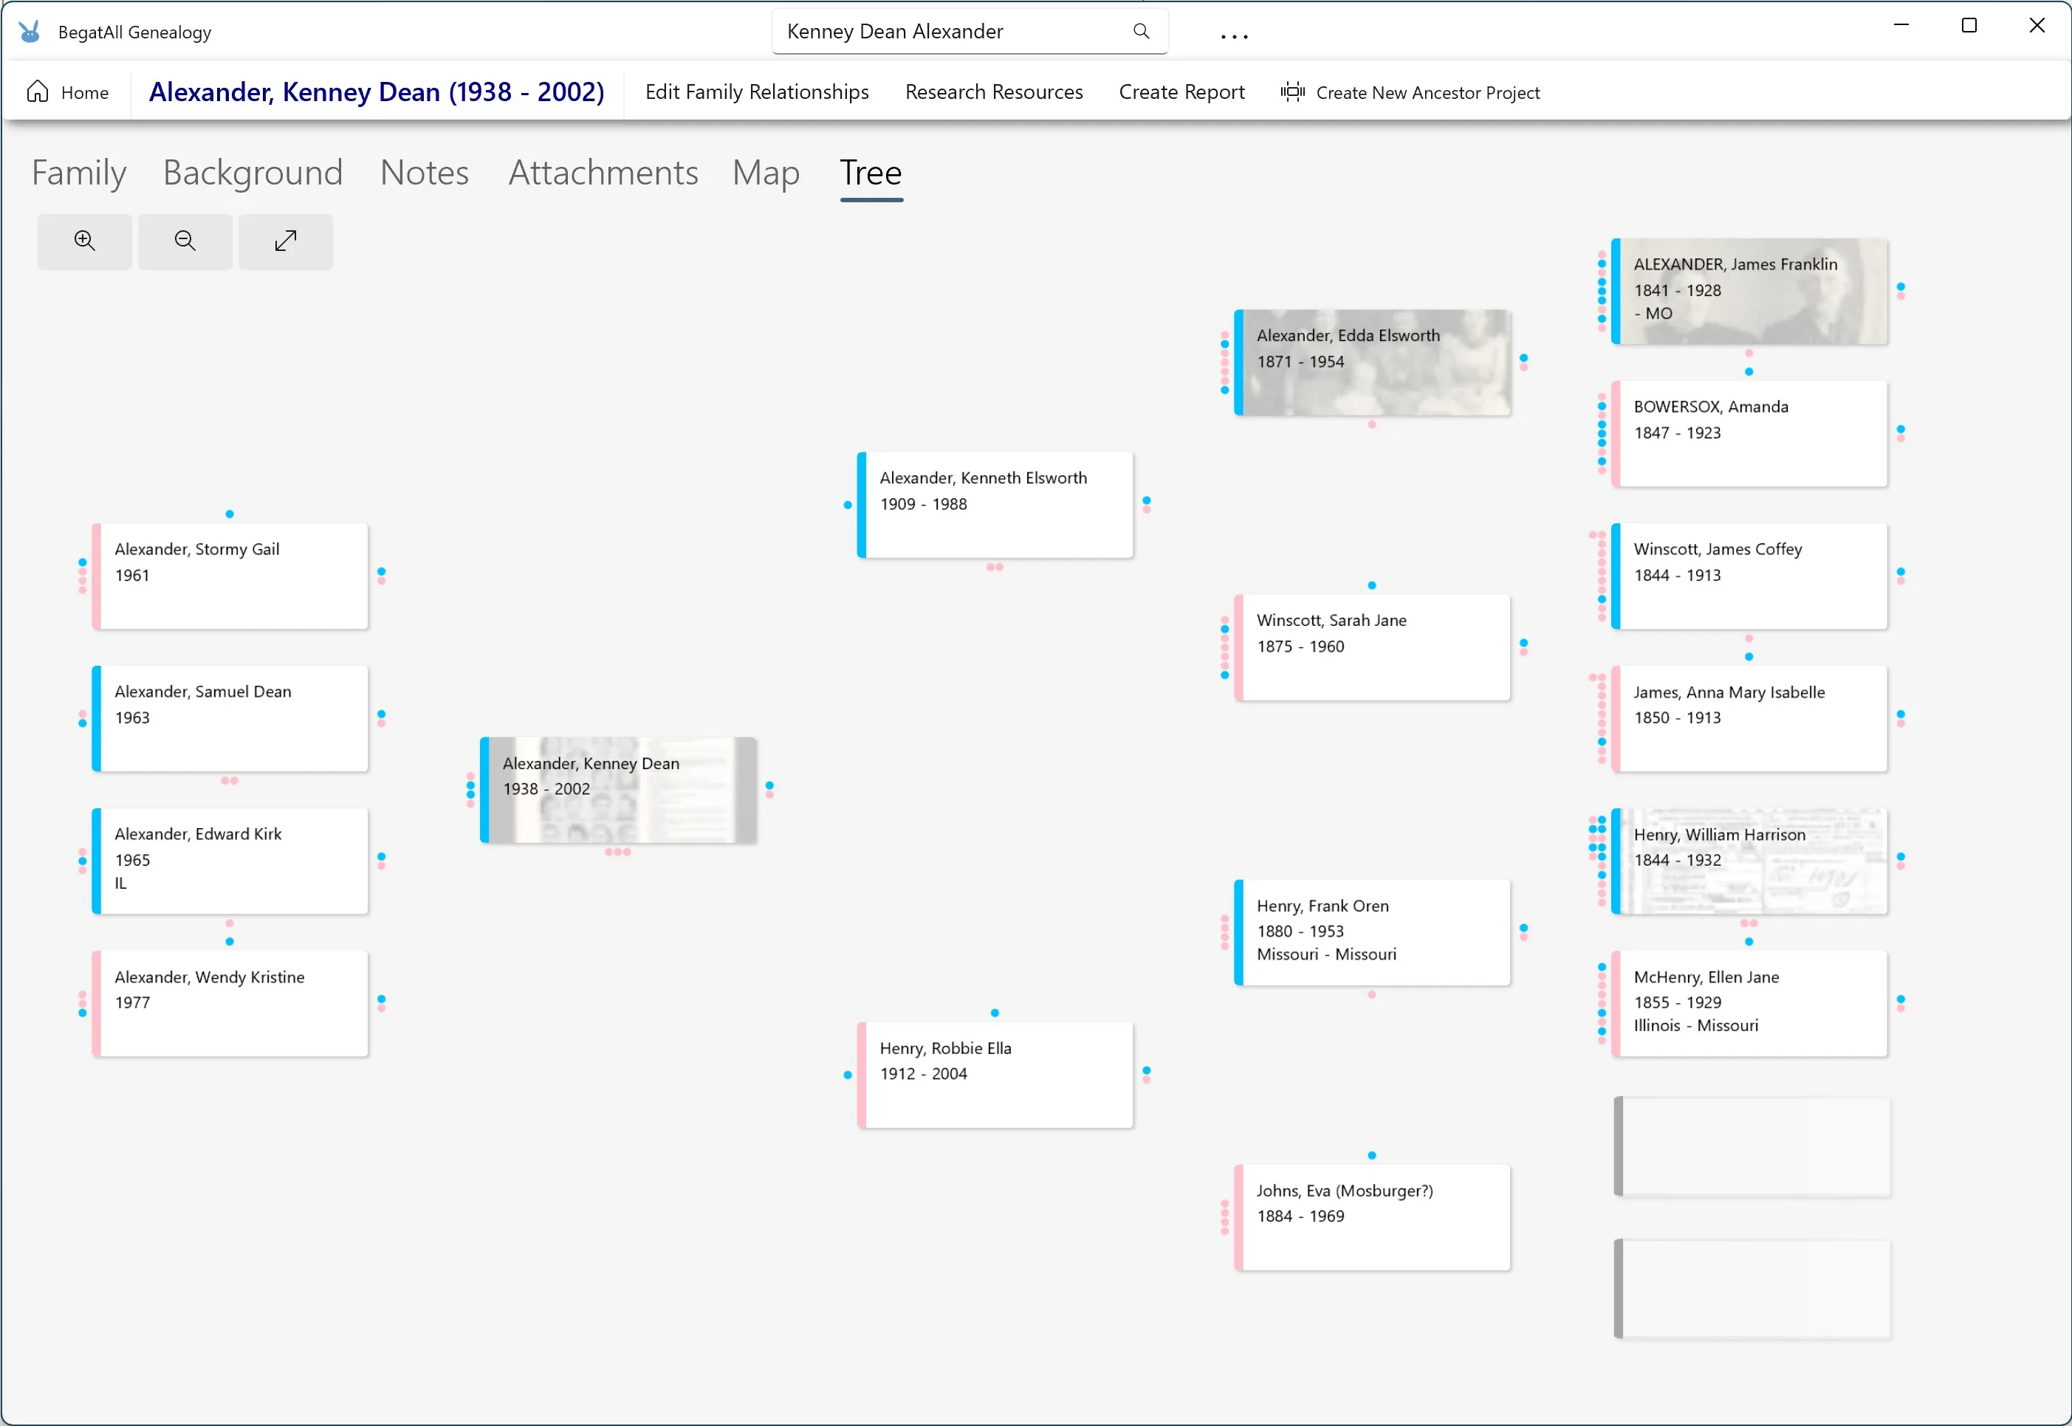Click the expand tree to fit button
The image size is (2072, 1426).
(286, 241)
